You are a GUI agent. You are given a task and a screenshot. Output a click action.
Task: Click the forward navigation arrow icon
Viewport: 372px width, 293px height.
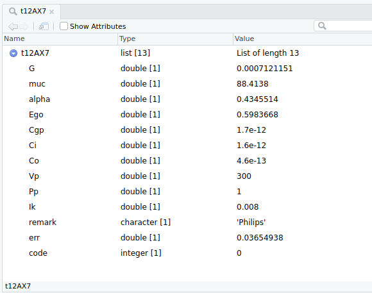(x=24, y=26)
